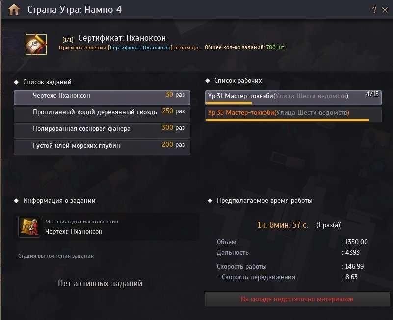Select Пропитанный водой деревянный гвоздь task
The width and height of the screenshot is (393, 320).
tap(102, 112)
